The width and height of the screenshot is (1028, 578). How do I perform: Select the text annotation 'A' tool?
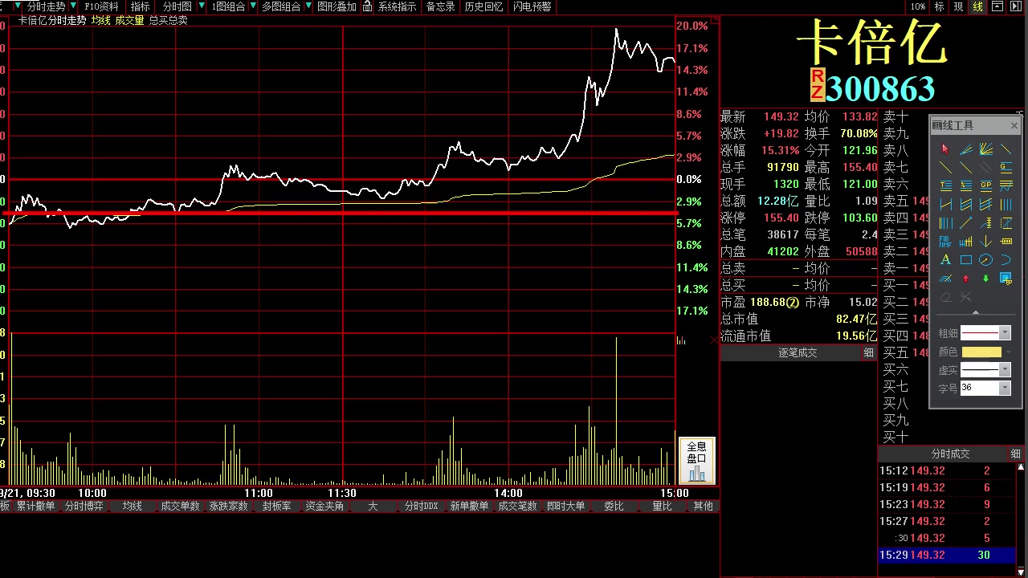[x=945, y=259]
